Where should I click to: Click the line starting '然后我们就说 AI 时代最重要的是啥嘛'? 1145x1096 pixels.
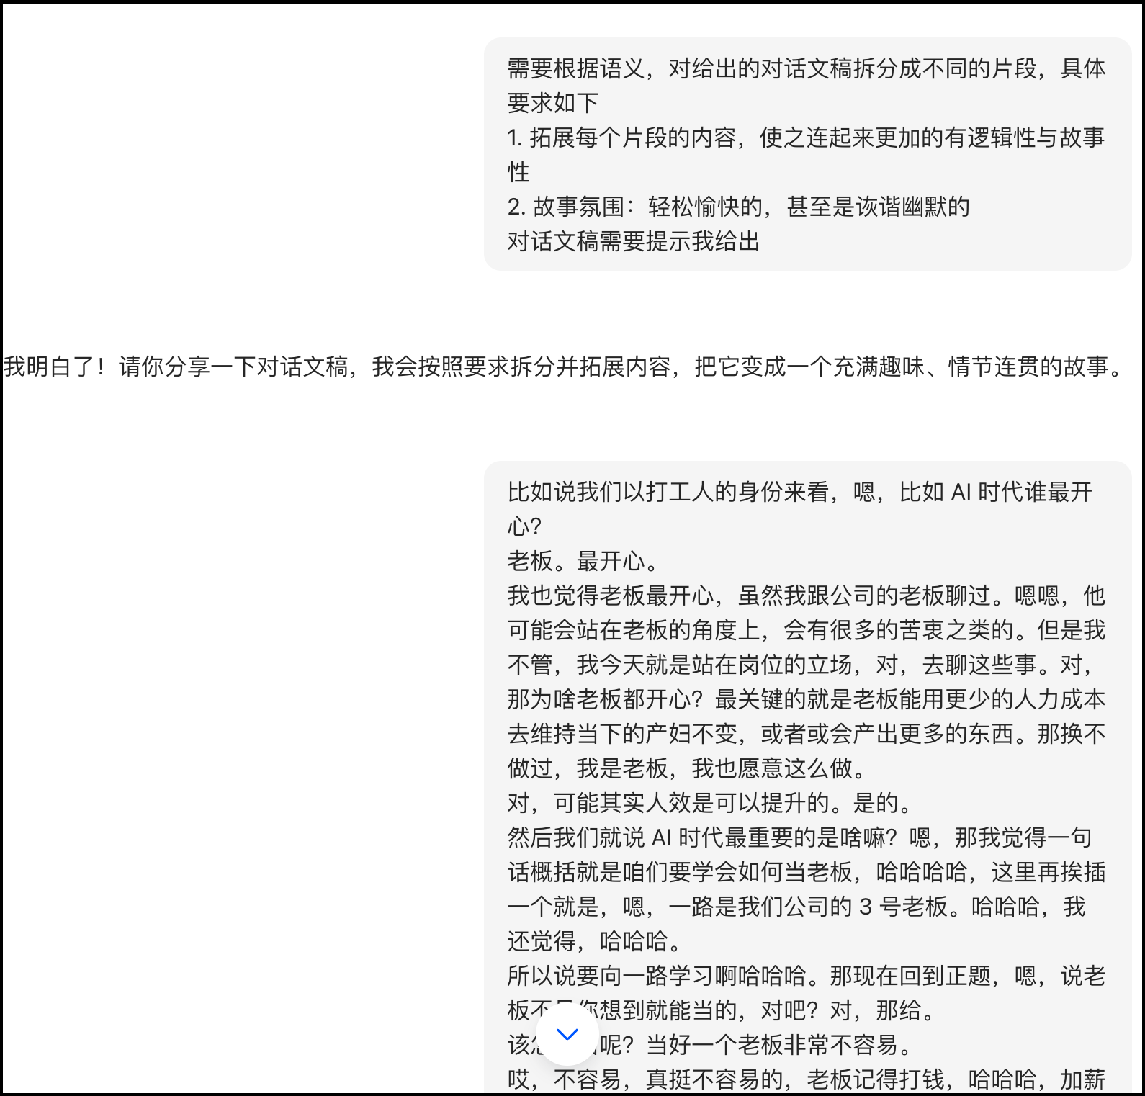(x=799, y=837)
